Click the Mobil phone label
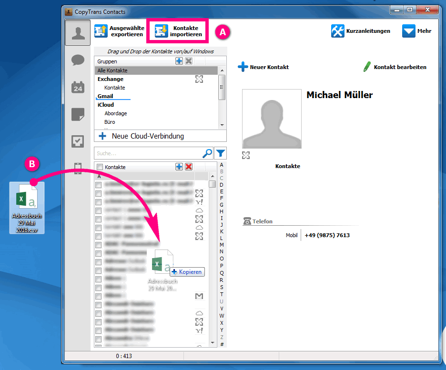The width and height of the screenshot is (446, 370). click(292, 235)
